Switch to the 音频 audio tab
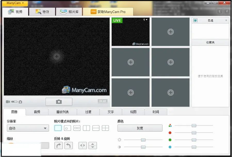This screenshot has width=232, height=157. pyautogui.click(x=37, y=112)
